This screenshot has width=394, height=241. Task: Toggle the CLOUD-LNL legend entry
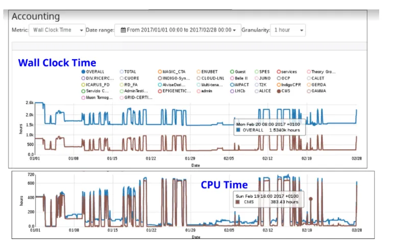coord(211,78)
